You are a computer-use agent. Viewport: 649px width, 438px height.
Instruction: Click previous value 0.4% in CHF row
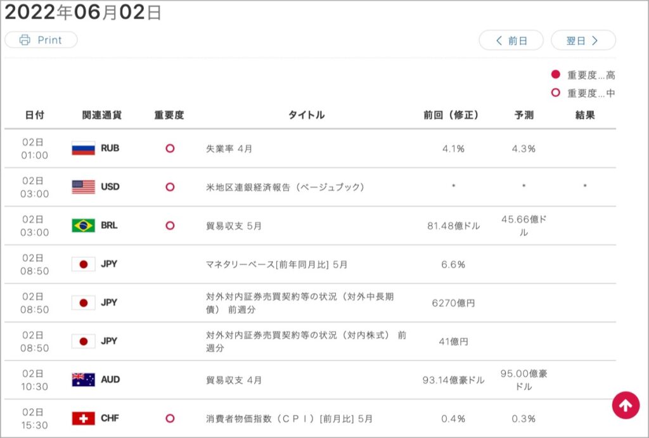coord(453,418)
